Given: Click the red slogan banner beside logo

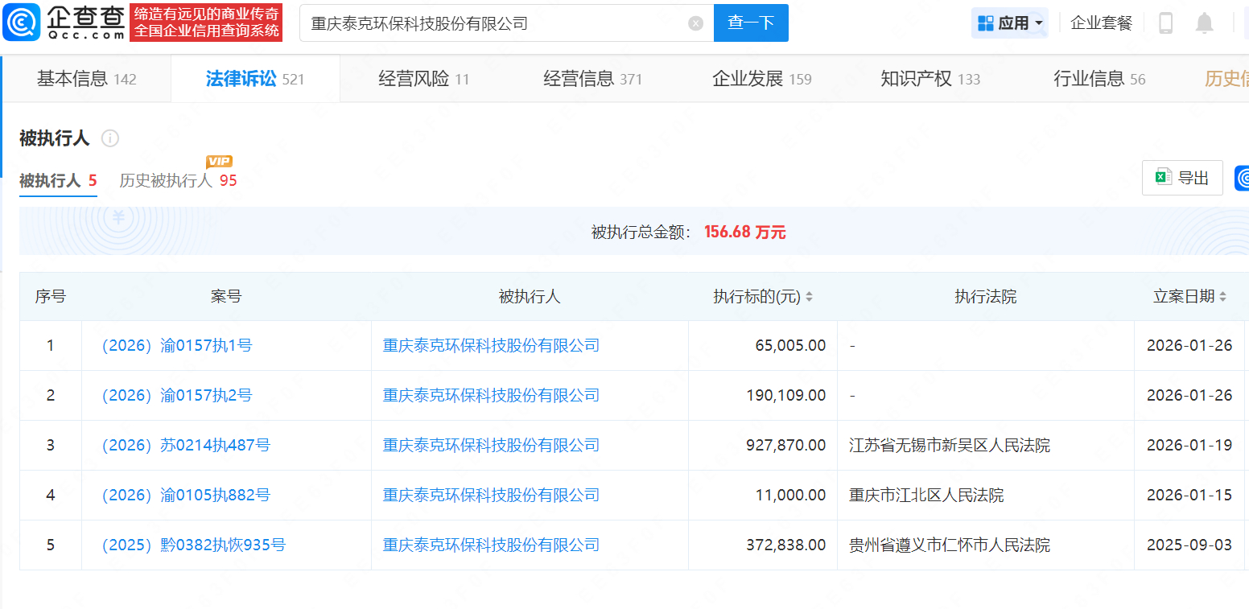Looking at the screenshot, I should pos(207,23).
